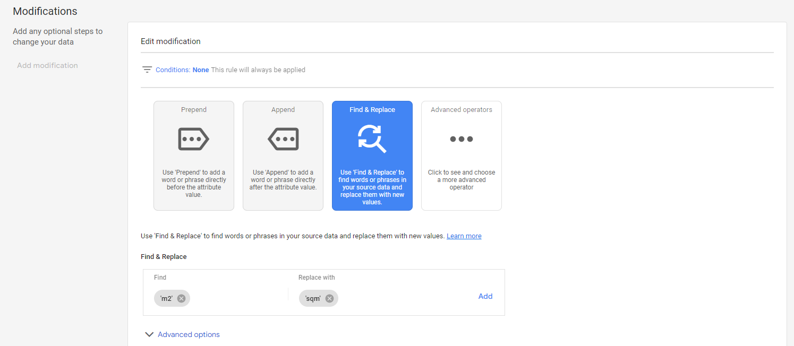Click the three-dots Advanced operators icon

pyautogui.click(x=462, y=139)
